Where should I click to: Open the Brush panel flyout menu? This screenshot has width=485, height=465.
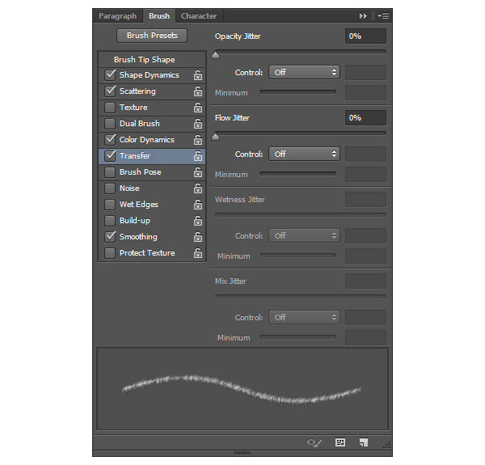click(x=383, y=16)
